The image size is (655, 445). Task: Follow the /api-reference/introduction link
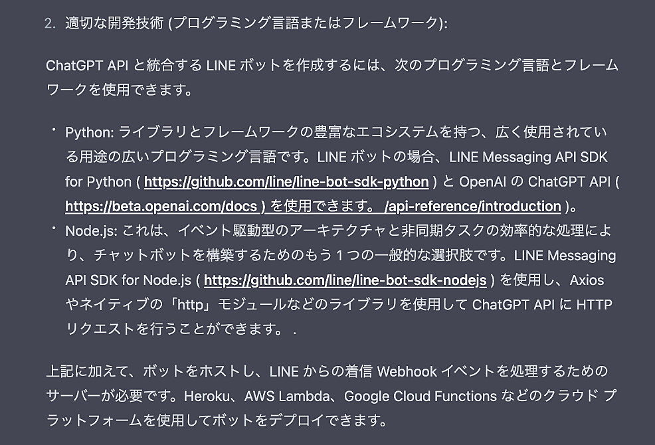tap(474, 207)
